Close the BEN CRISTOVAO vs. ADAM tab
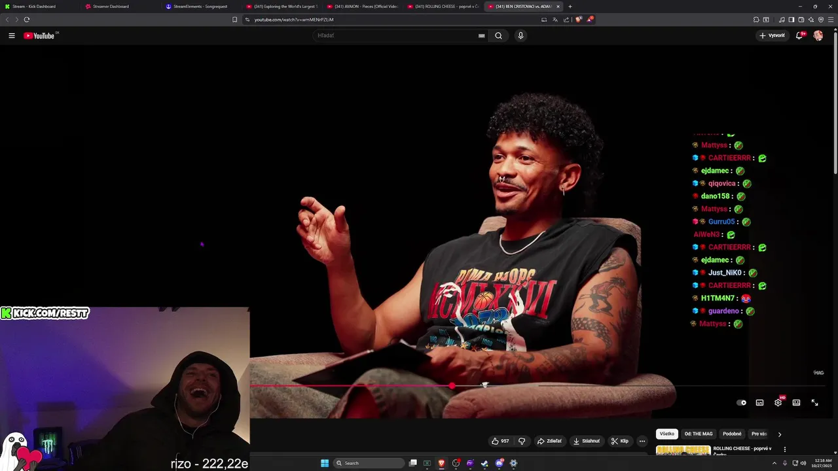838x471 pixels. point(558,7)
